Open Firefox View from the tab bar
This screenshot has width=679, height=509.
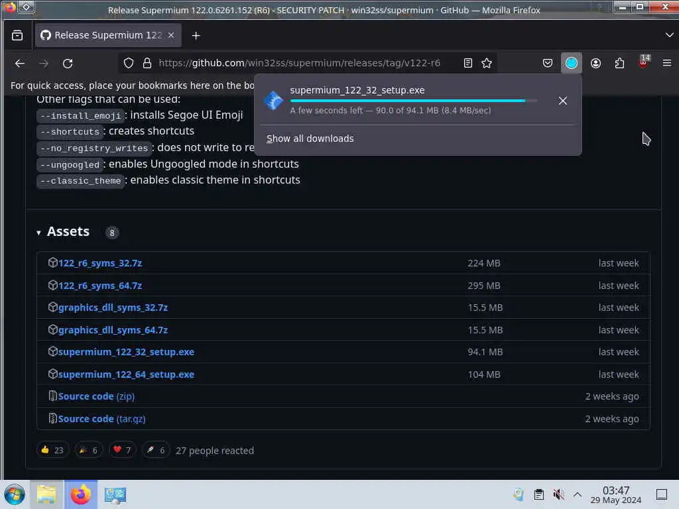click(x=17, y=36)
